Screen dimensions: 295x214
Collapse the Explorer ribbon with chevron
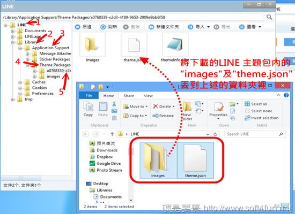pyautogui.click(x=278, y=95)
